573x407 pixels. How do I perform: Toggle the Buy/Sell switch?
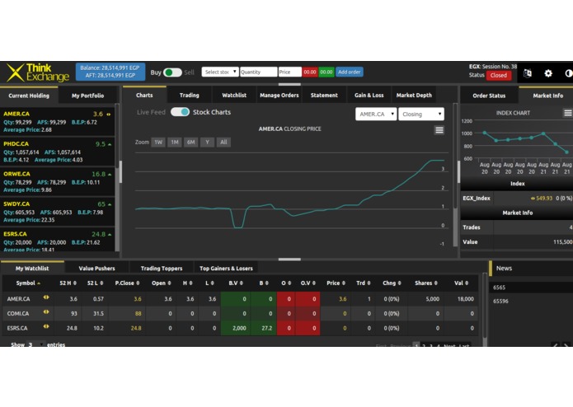click(x=172, y=73)
